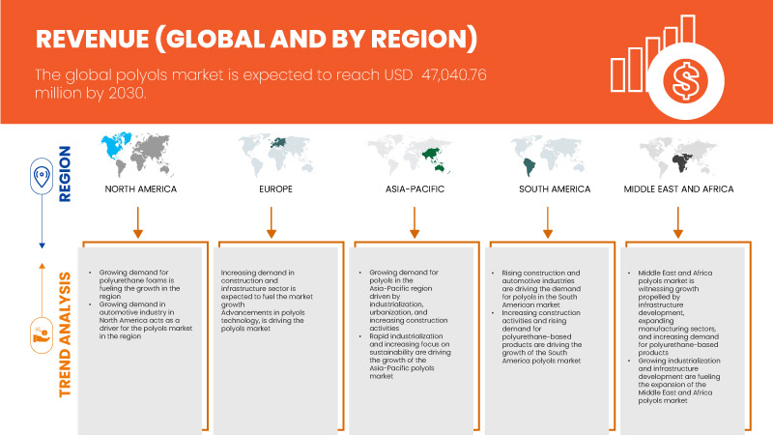Click the orange arrow below Middle East and Africa
The width and height of the screenshot is (773, 435).
pyautogui.click(x=677, y=219)
